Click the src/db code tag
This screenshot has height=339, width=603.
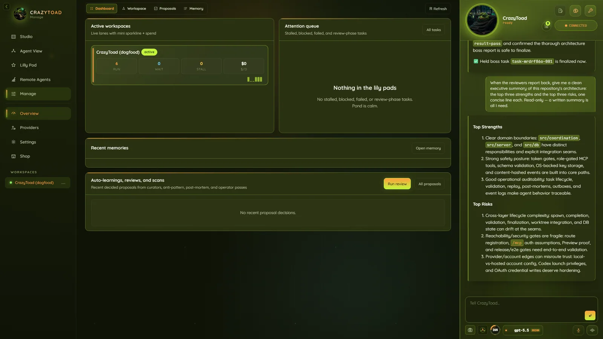coord(532,145)
